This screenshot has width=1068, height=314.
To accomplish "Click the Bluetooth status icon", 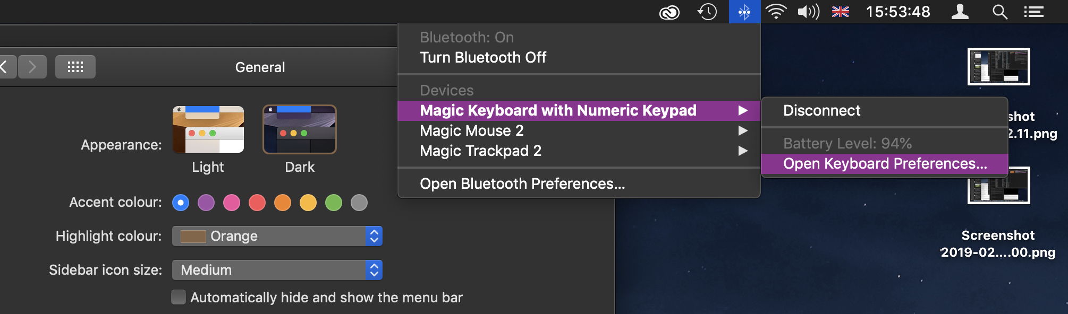I will [744, 12].
